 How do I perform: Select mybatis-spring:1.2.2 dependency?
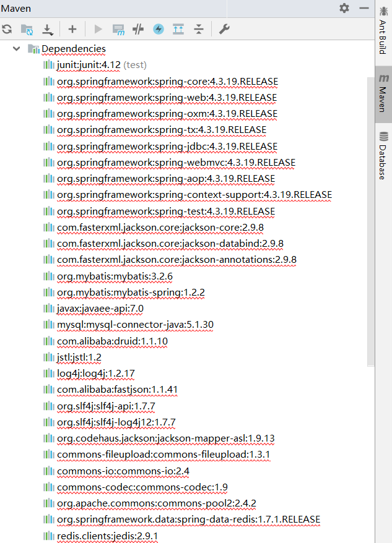click(x=124, y=293)
